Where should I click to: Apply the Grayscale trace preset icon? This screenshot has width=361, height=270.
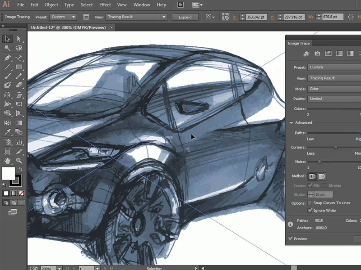coord(339,54)
